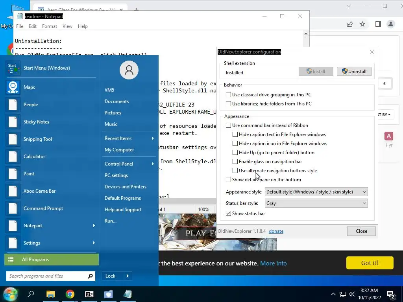Image resolution: width=403 pixels, height=302 pixels.
Task: Click the taskbar clock showing 3:37 AM
Action: tap(369, 294)
